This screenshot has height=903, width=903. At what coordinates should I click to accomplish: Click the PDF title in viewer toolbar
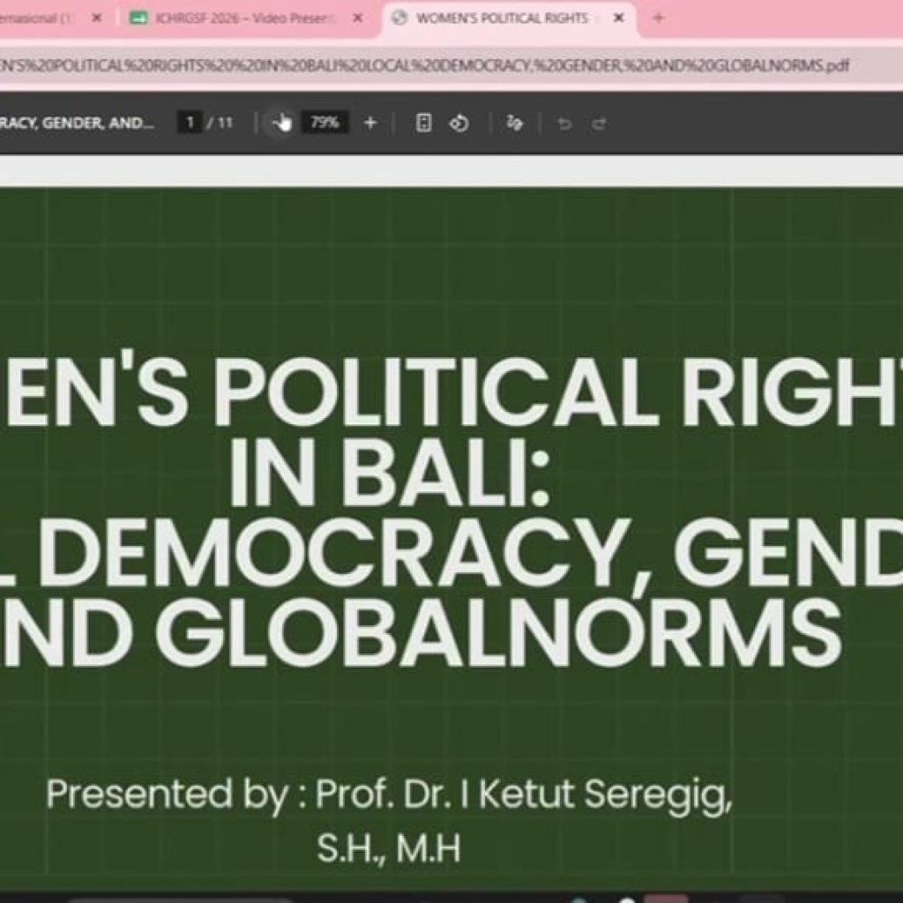(78, 123)
